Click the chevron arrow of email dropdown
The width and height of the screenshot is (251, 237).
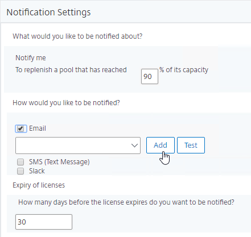(134, 145)
